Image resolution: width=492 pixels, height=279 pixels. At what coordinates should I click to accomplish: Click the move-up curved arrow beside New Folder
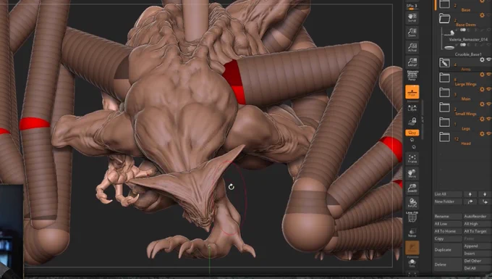[x=470, y=201]
